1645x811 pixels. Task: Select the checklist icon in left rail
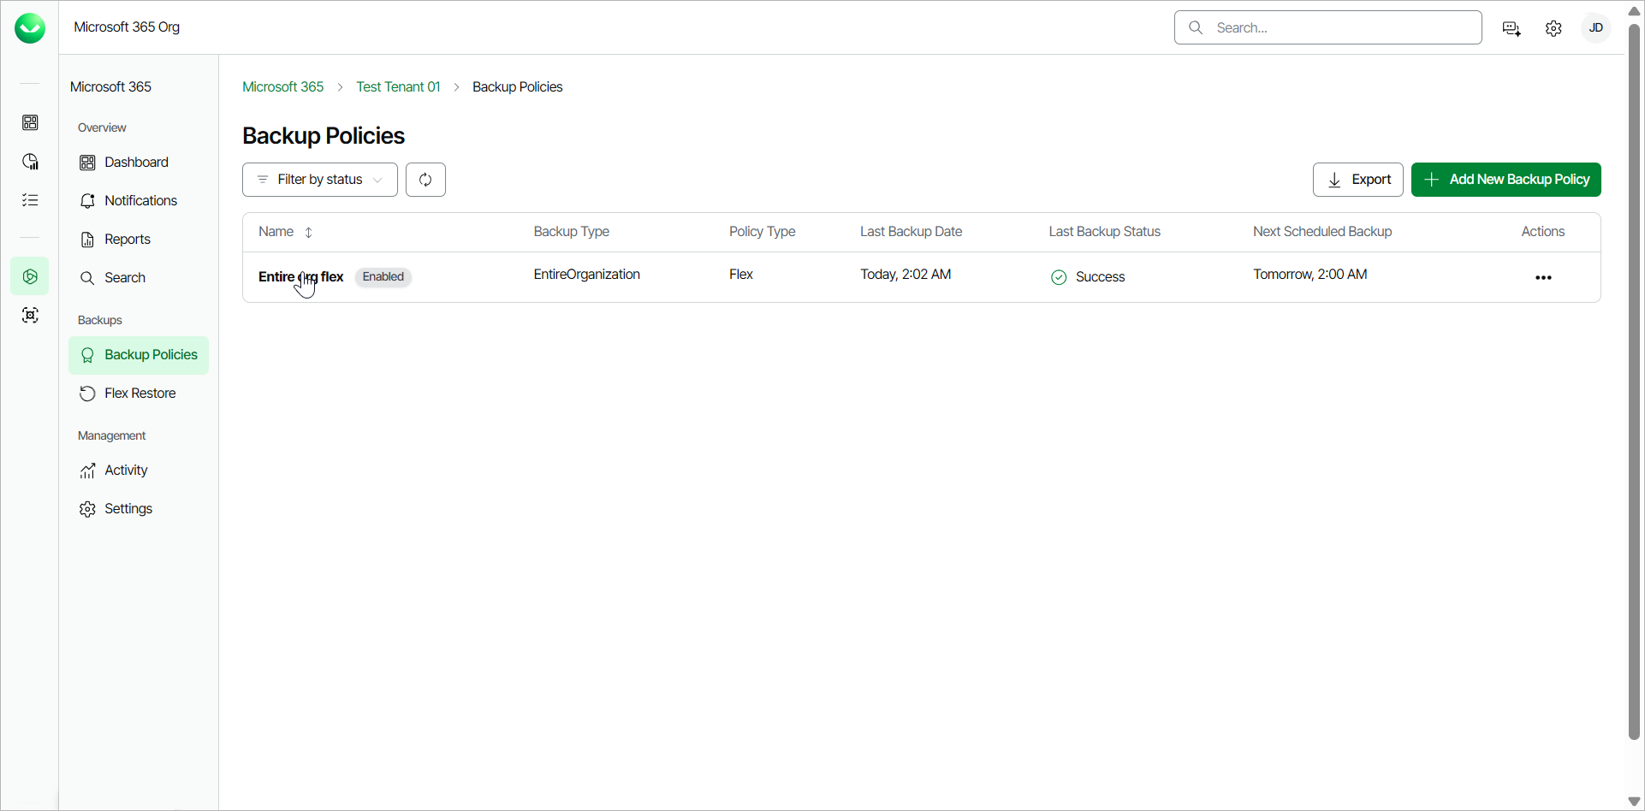(x=30, y=200)
